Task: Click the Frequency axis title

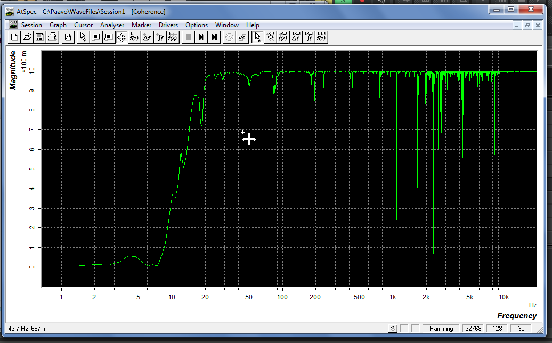Action: pyautogui.click(x=517, y=316)
